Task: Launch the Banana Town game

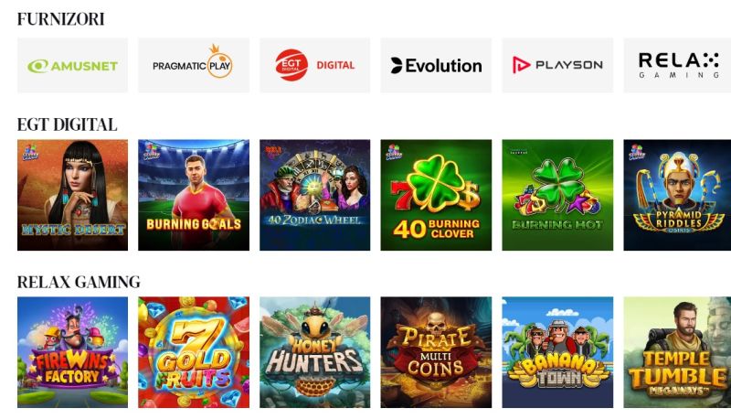Action: [557, 352]
